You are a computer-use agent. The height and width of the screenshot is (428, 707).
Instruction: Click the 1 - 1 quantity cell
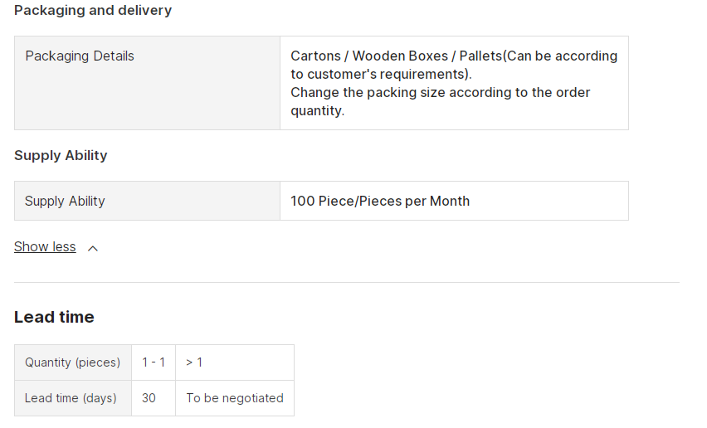pos(154,362)
